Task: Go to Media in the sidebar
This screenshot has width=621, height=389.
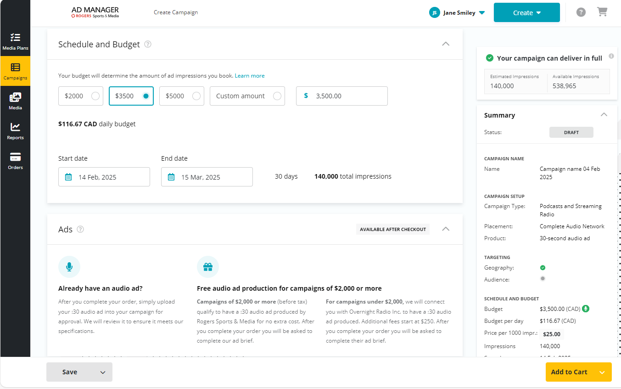Action: [15, 101]
